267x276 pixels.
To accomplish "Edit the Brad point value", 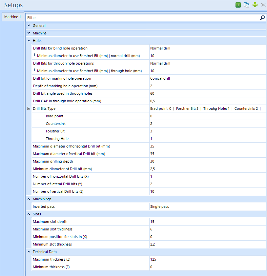I will point(208,116).
